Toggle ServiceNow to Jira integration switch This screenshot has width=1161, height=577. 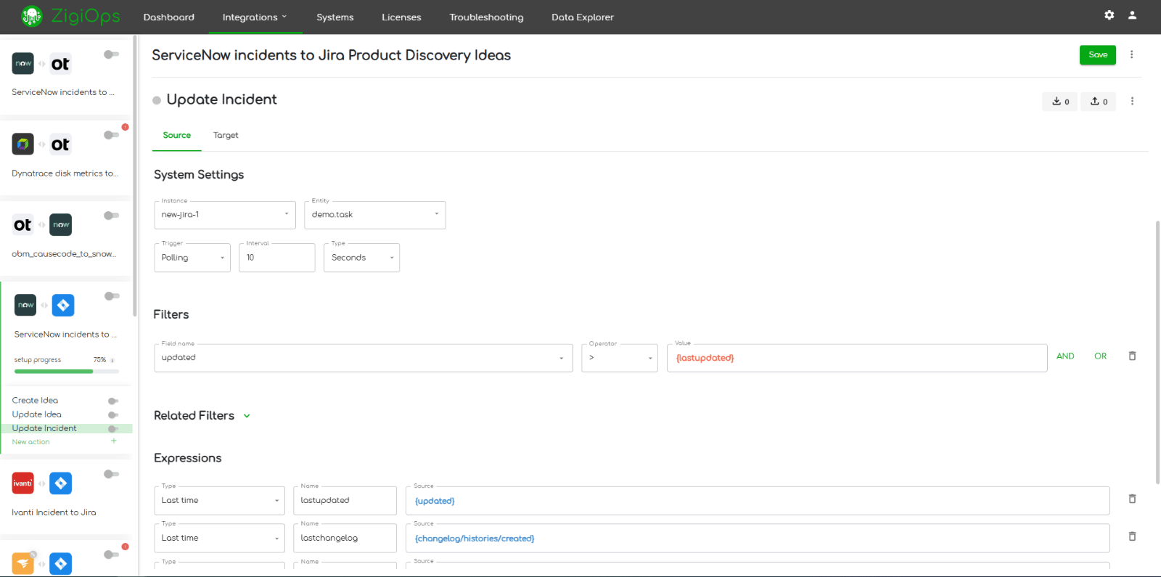(x=111, y=296)
